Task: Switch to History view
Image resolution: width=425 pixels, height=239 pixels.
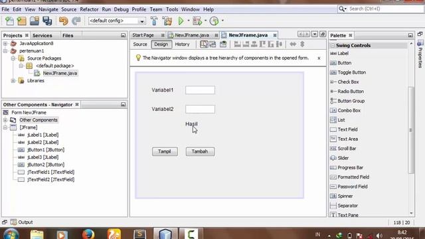Action: click(182, 44)
